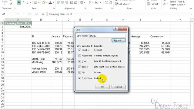Open the Alignment dialog launcher

(x=85, y=8)
